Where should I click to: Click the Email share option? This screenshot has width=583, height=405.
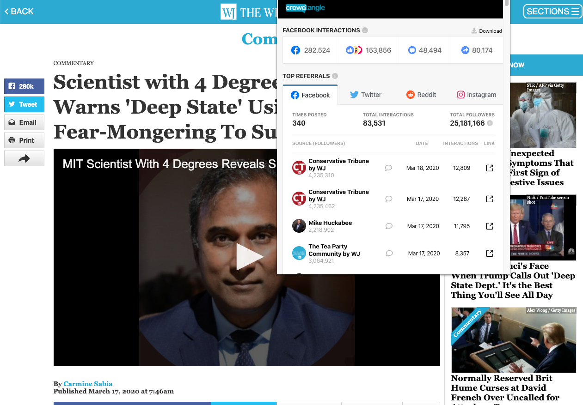tap(24, 122)
